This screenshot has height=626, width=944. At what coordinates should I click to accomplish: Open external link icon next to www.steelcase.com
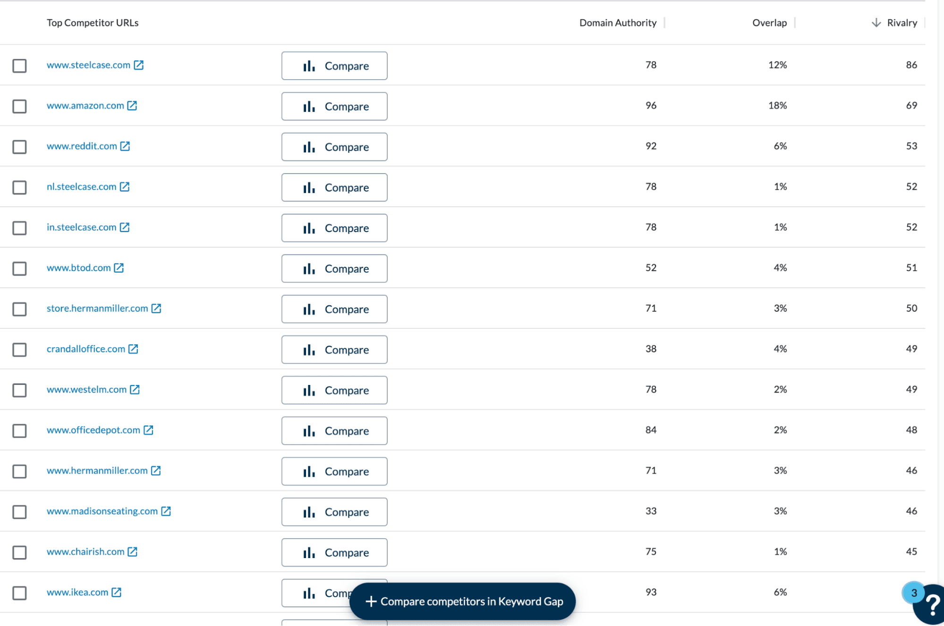point(138,65)
